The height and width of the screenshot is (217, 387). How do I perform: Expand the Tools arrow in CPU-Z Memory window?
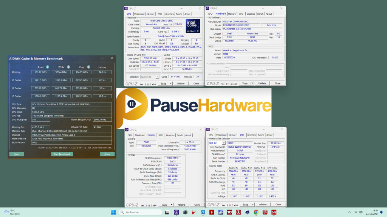(x=171, y=205)
